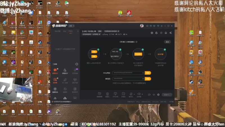Open settings gear in bottom bar
The width and height of the screenshot is (225, 127).
click(x=158, y=95)
